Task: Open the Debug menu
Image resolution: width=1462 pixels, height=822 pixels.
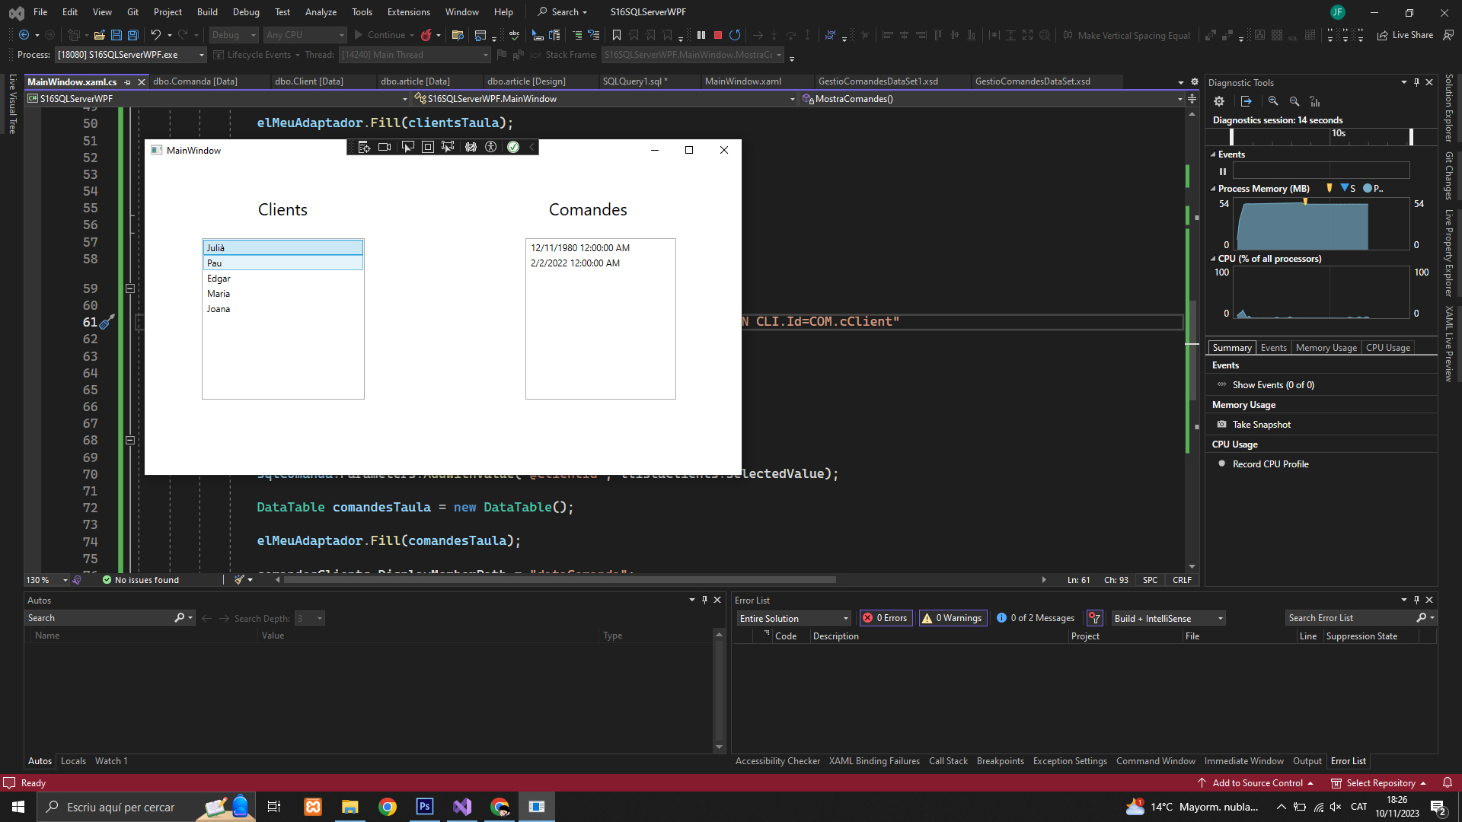Action: point(245,12)
